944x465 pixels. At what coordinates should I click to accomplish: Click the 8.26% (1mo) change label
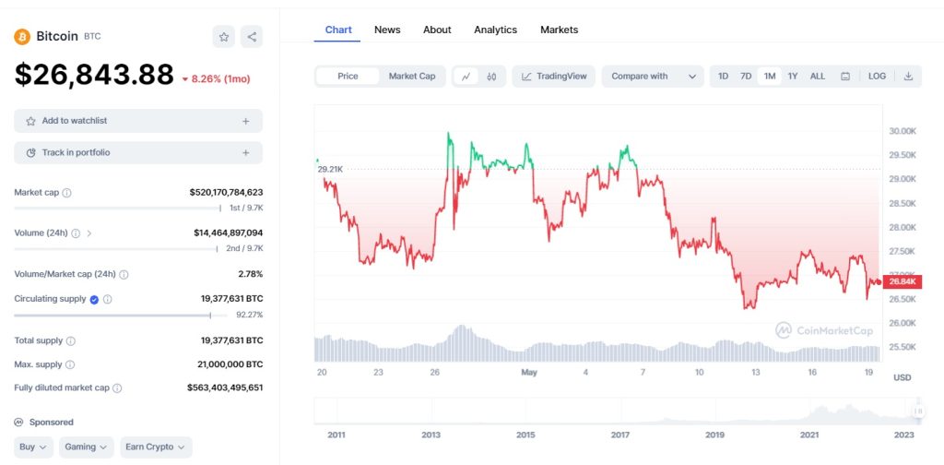pos(216,79)
